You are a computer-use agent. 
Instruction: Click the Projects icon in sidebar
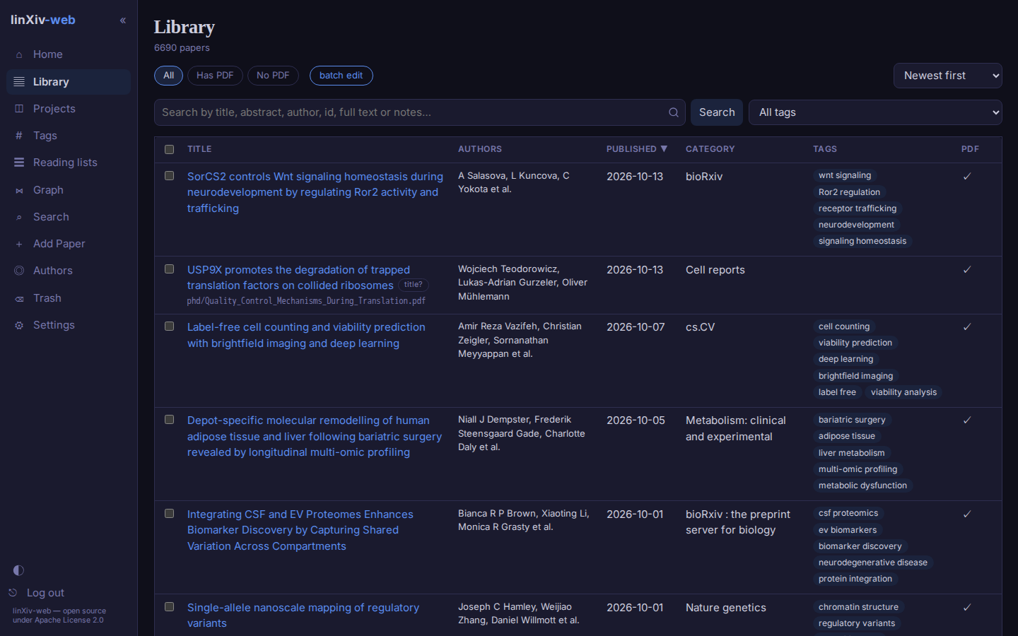pos(19,109)
